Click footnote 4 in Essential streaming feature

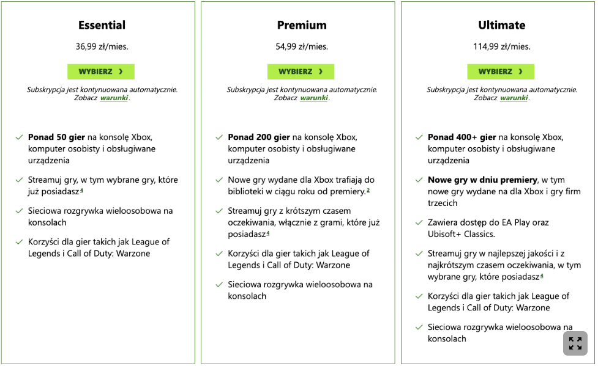pyautogui.click(x=81, y=191)
